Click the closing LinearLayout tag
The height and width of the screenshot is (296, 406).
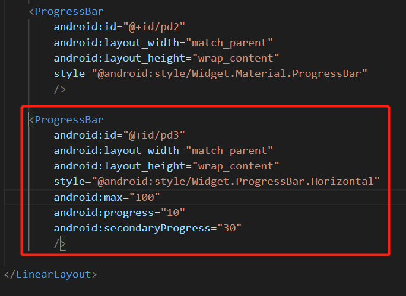click(50, 274)
